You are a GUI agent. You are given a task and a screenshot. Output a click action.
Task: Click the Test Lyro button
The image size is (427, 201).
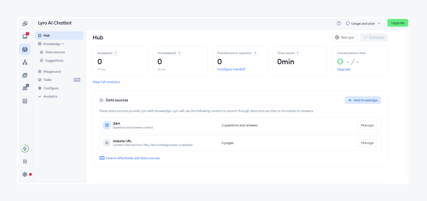click(344, 37)
